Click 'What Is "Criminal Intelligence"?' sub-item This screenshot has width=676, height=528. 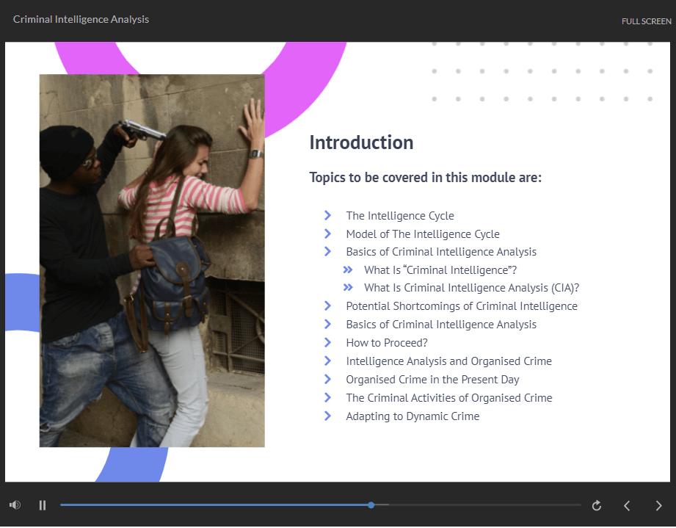(440, 270)
